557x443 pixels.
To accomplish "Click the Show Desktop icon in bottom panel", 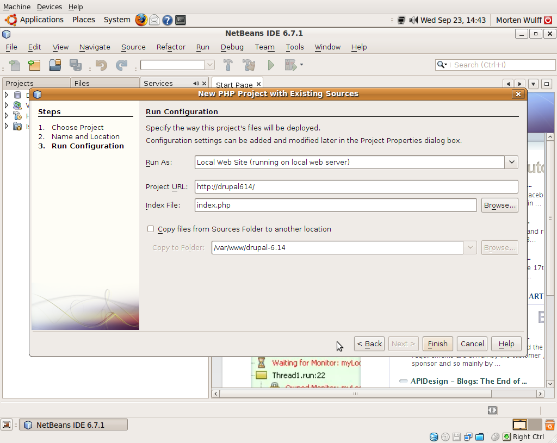I will pyautogui.click(x=7, y=425).
